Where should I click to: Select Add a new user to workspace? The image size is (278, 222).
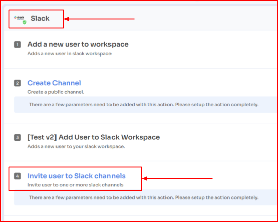click(78, 44)
